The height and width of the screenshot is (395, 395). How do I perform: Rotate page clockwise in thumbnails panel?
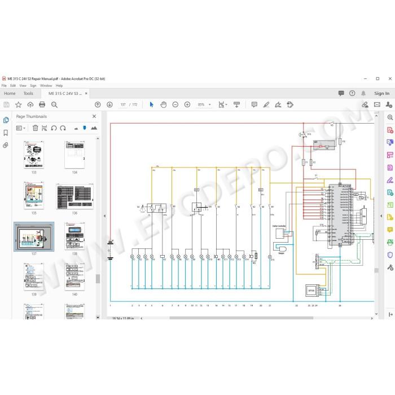(x=63, y=128)
